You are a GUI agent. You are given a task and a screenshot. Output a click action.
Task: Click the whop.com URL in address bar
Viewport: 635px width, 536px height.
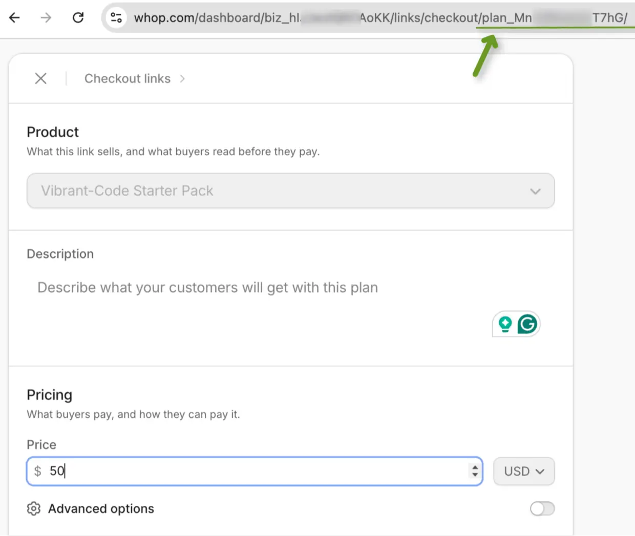pos(380,18)
